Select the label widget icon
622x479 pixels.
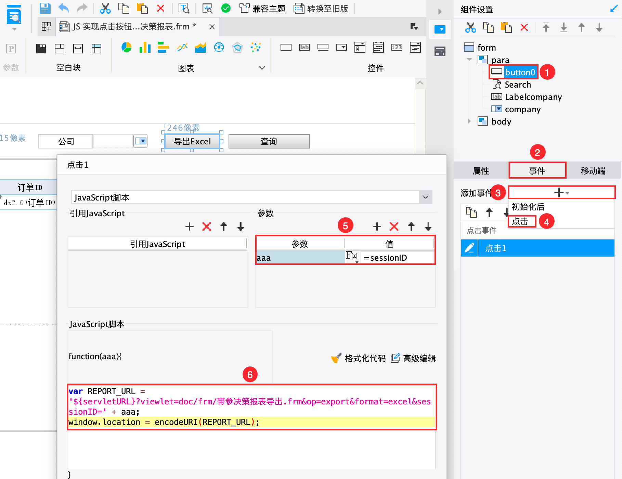point(304,47)
